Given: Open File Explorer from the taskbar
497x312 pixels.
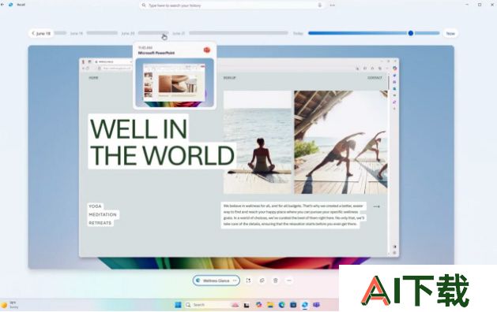Looking at the screenshot, I should click(270, 305).
